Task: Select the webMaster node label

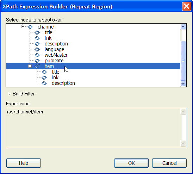Action: (x=56, y=55)
